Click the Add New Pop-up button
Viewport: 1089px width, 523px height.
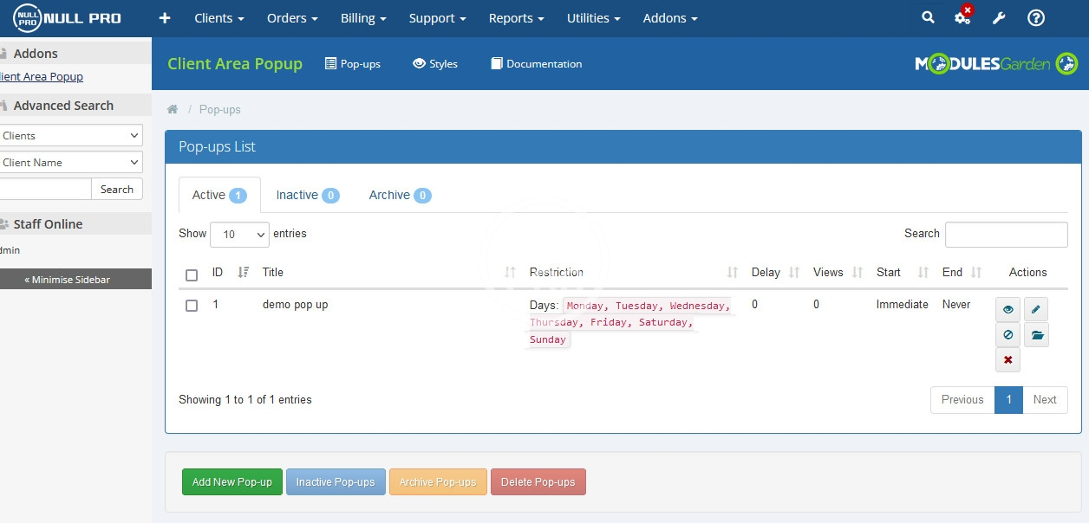click(231, 482)
